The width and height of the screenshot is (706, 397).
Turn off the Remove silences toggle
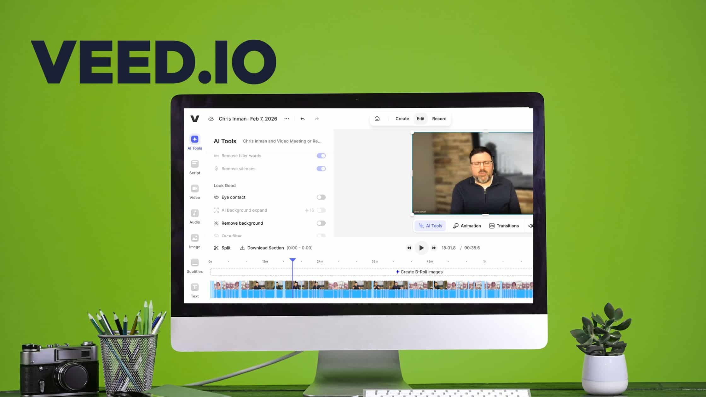(x=321, y=169)
